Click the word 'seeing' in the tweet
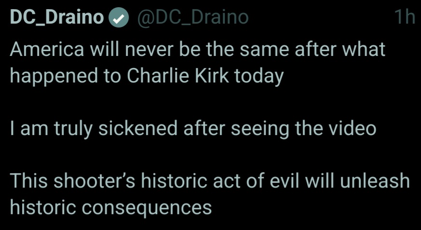 coord(259,129)
